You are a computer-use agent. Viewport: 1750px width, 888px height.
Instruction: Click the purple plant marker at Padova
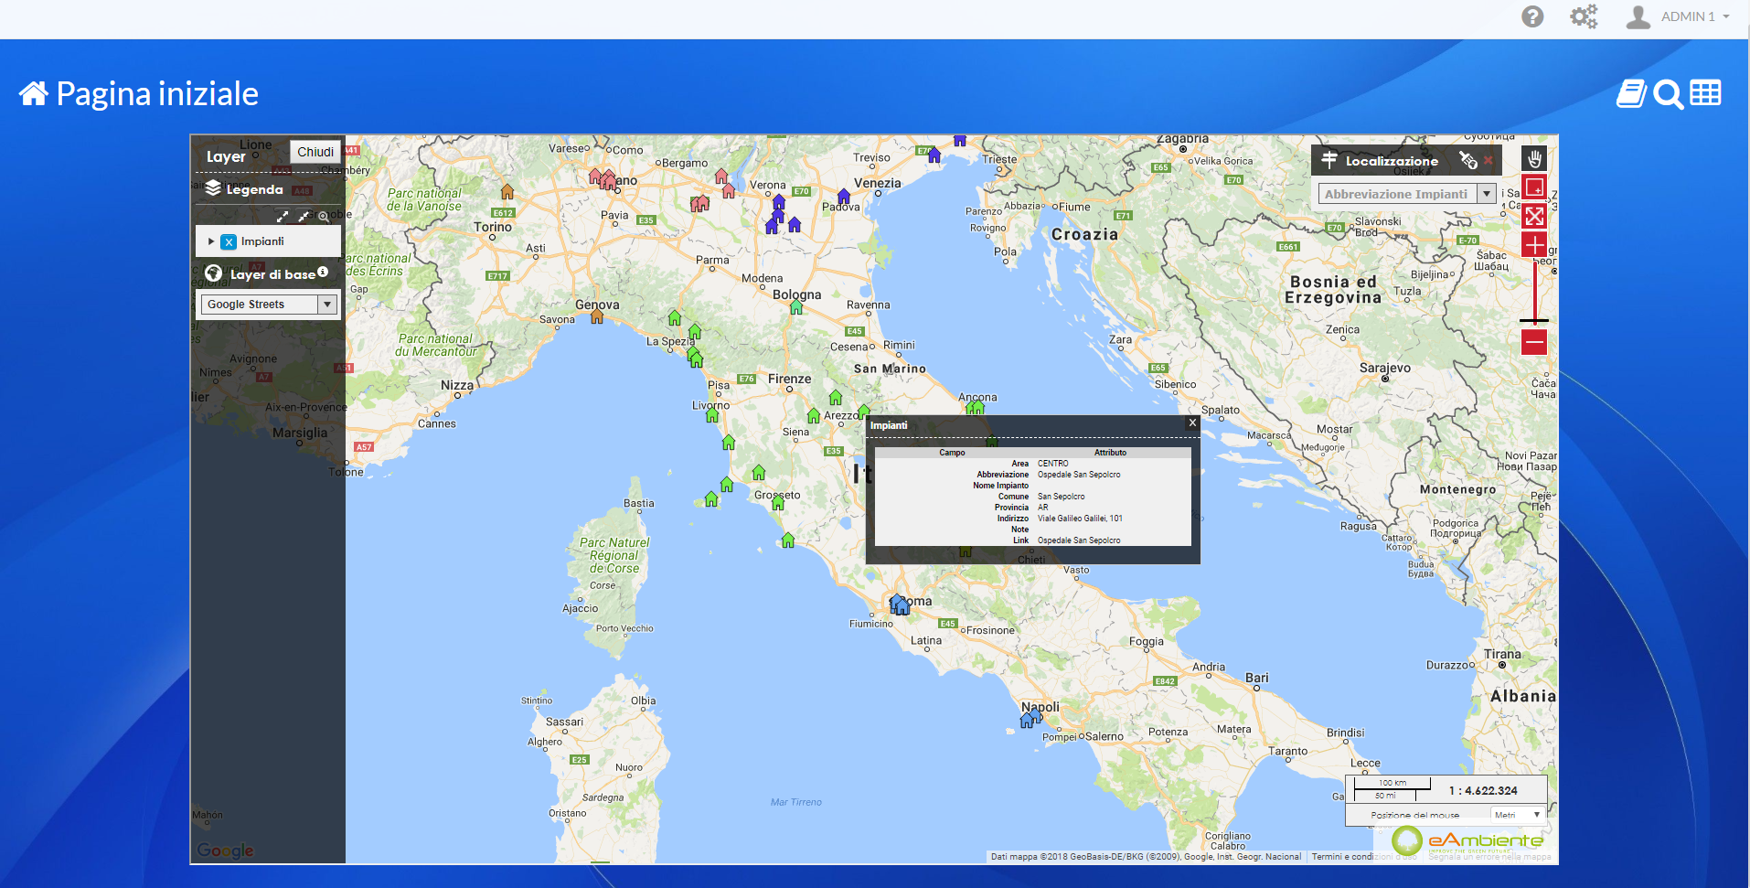844,197
